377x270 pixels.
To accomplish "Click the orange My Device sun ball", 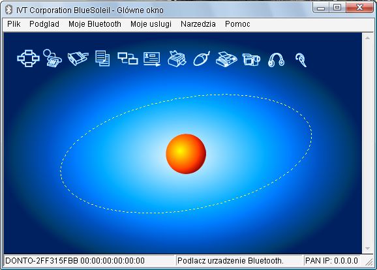I will pos(186,154).
